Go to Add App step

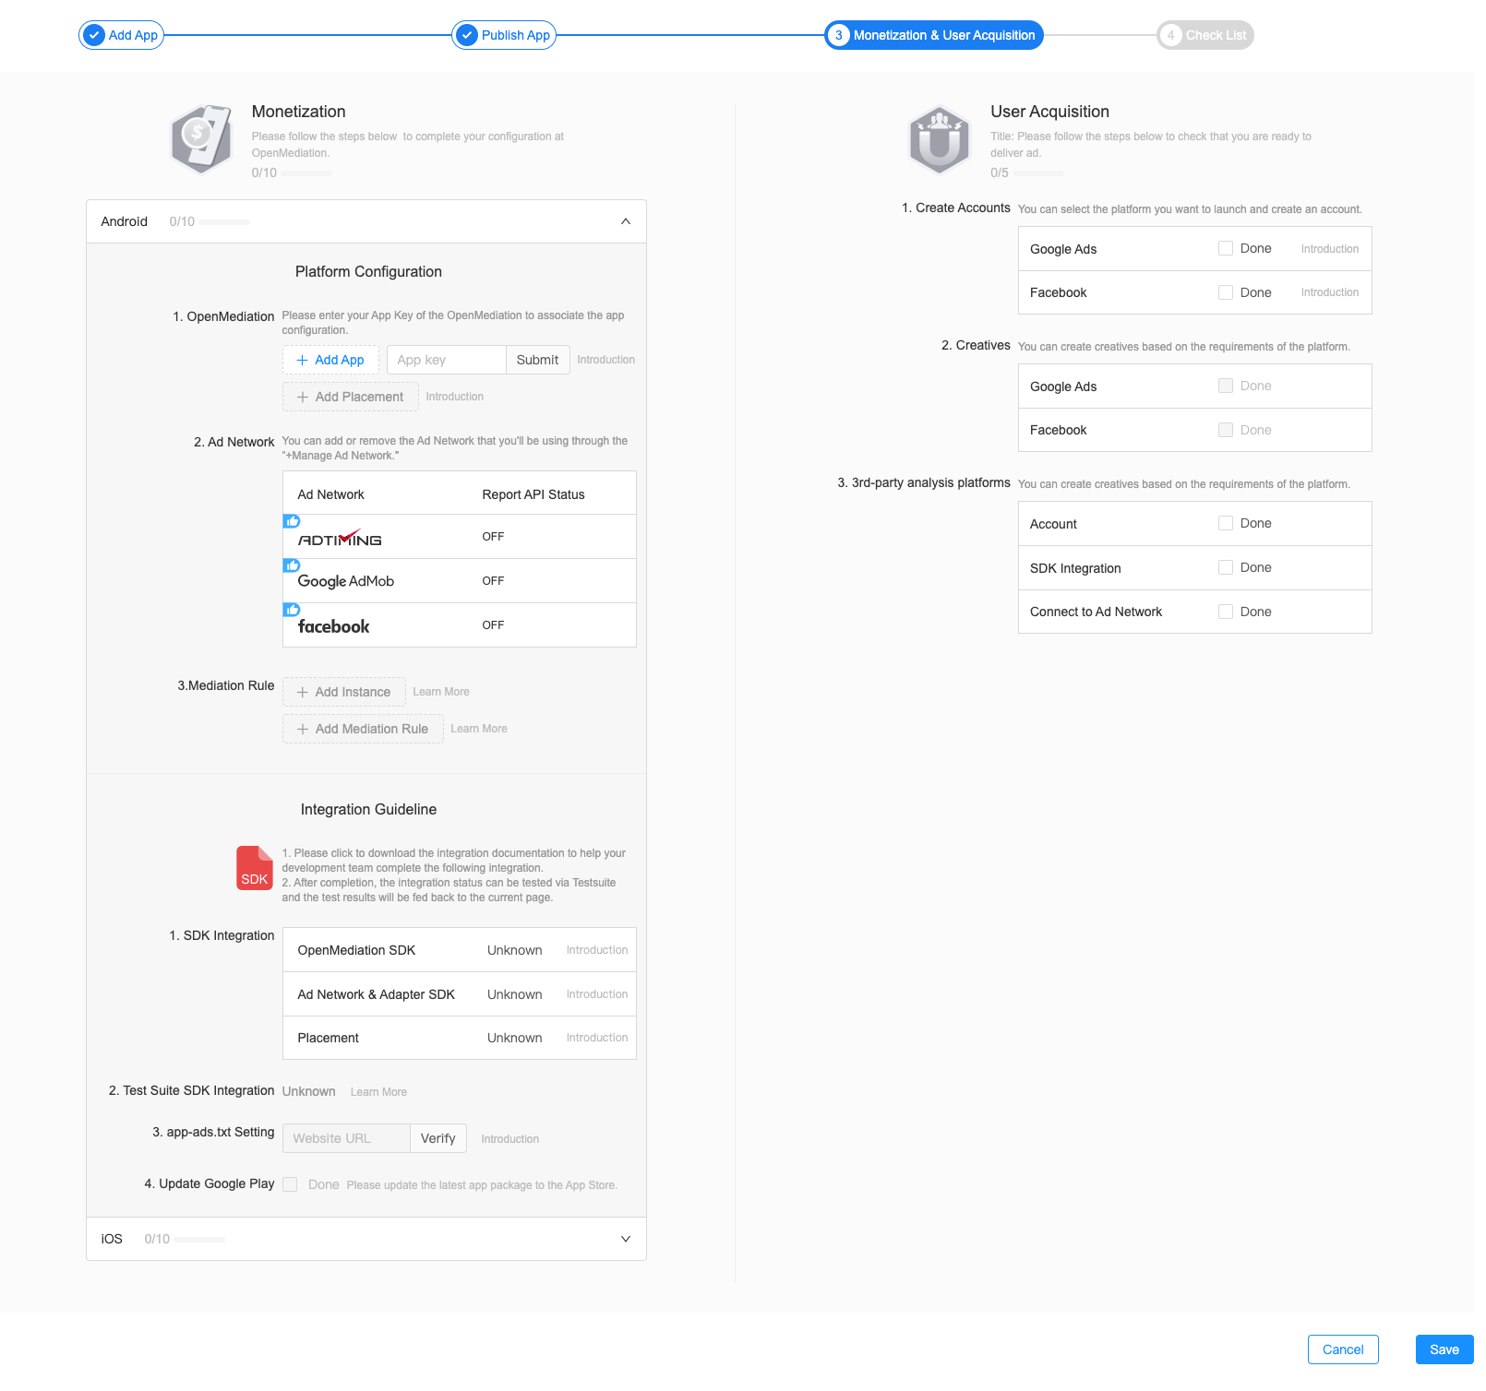(x=121, y=35)
